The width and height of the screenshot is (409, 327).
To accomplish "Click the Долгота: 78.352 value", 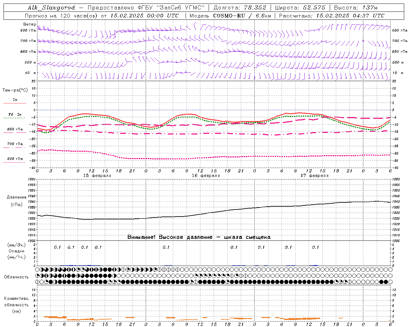I will 240,8.
